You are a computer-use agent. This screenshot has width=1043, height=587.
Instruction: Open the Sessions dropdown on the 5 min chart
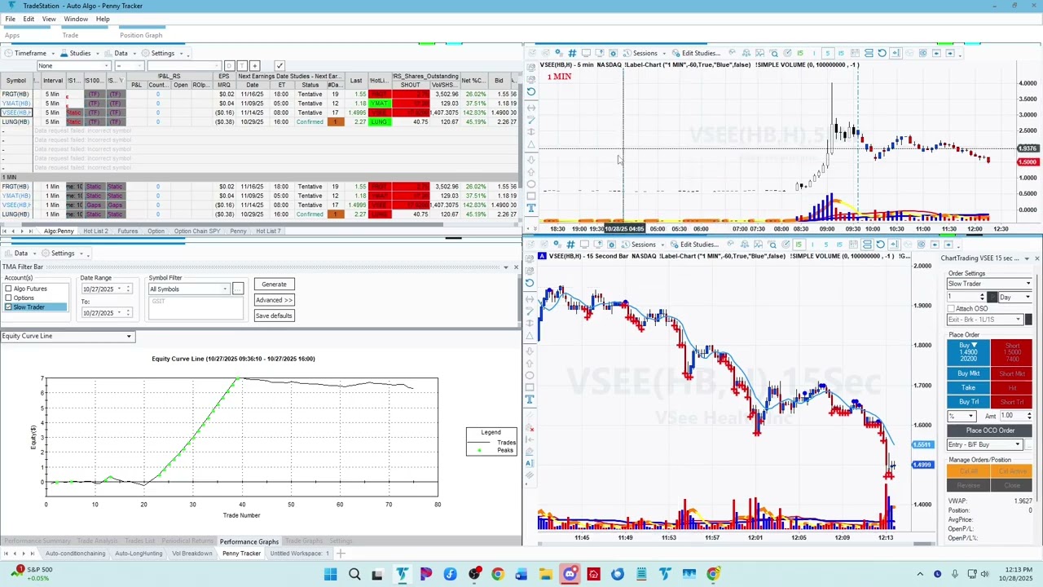point(645,53)
